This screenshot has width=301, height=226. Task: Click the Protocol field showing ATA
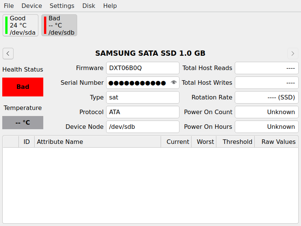point(142,112)
